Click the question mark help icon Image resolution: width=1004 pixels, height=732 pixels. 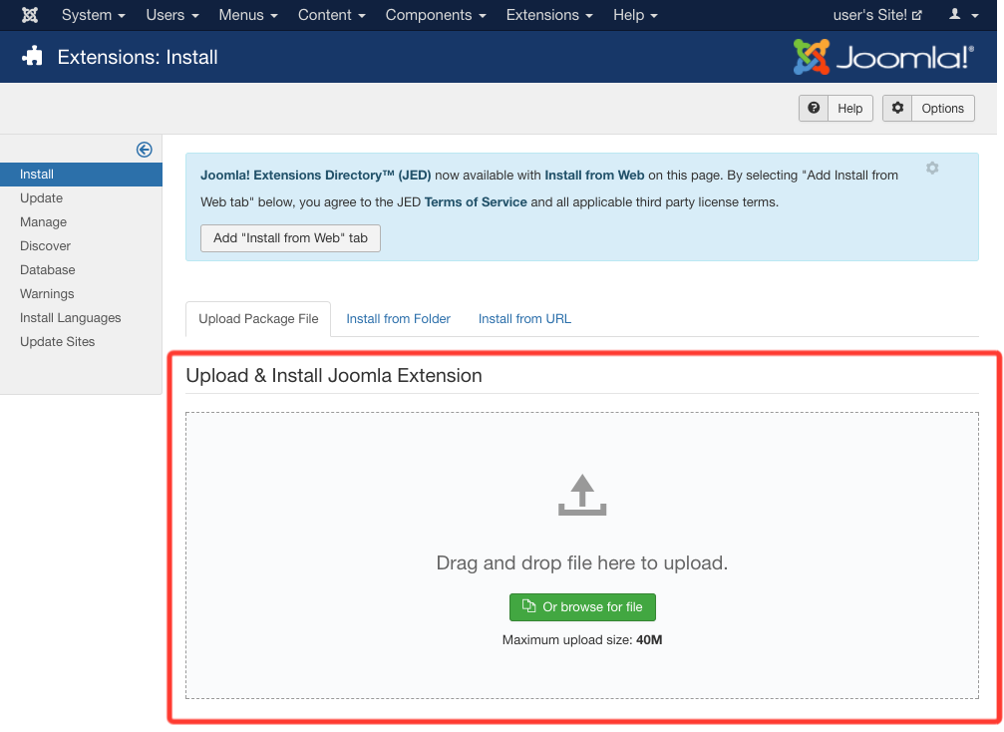click(814, 108)
